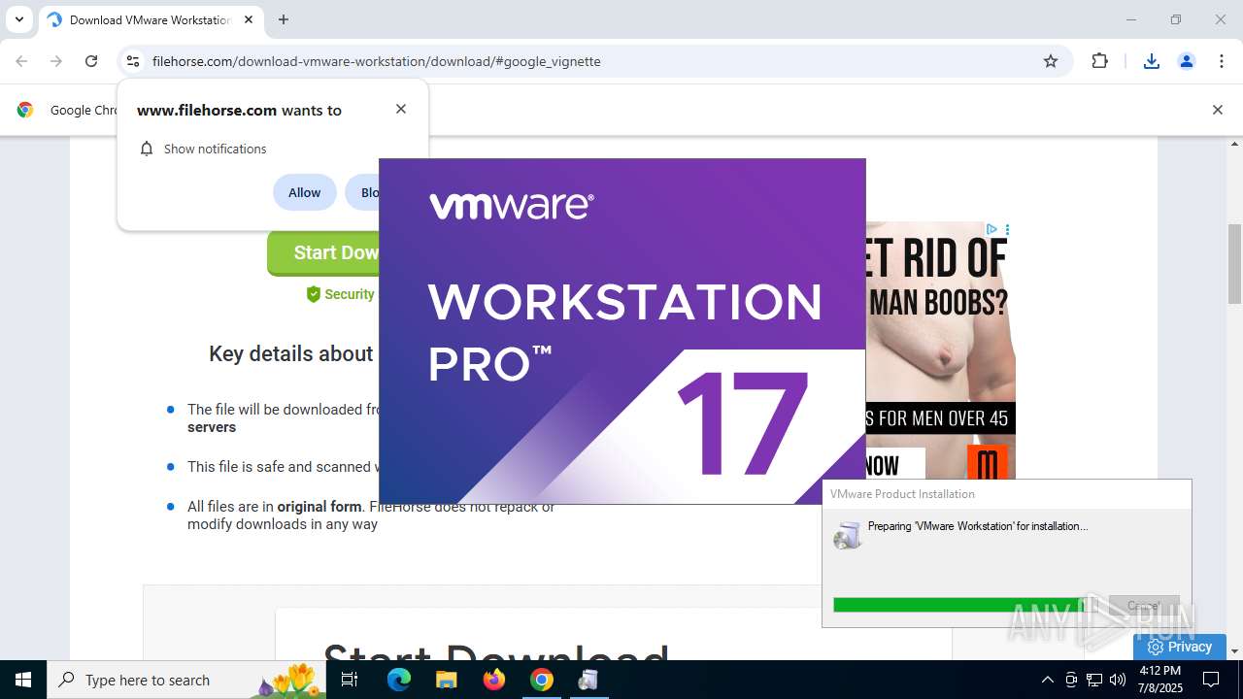Open the Windows Start menu
The width and height of the screenshot is (1243, 699).
[x=23, y=680]
